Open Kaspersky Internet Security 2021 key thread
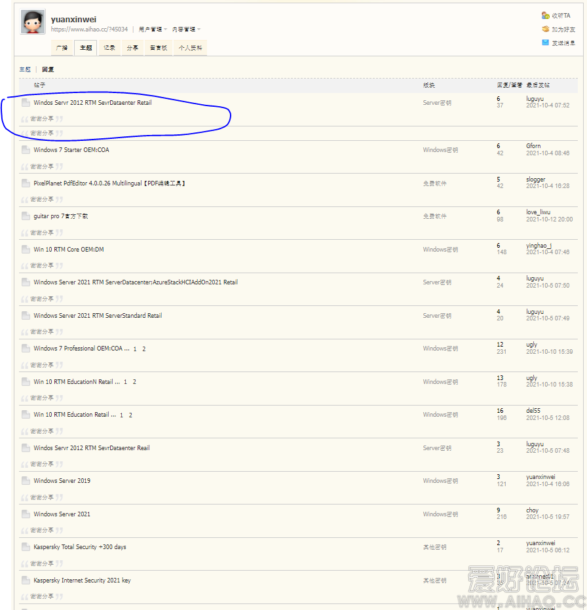The image size is (587, 610). [82, 581]
